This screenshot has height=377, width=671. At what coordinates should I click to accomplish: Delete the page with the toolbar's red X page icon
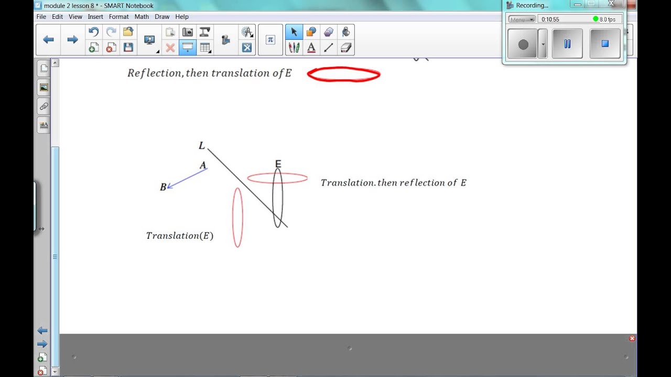[111, 48]
